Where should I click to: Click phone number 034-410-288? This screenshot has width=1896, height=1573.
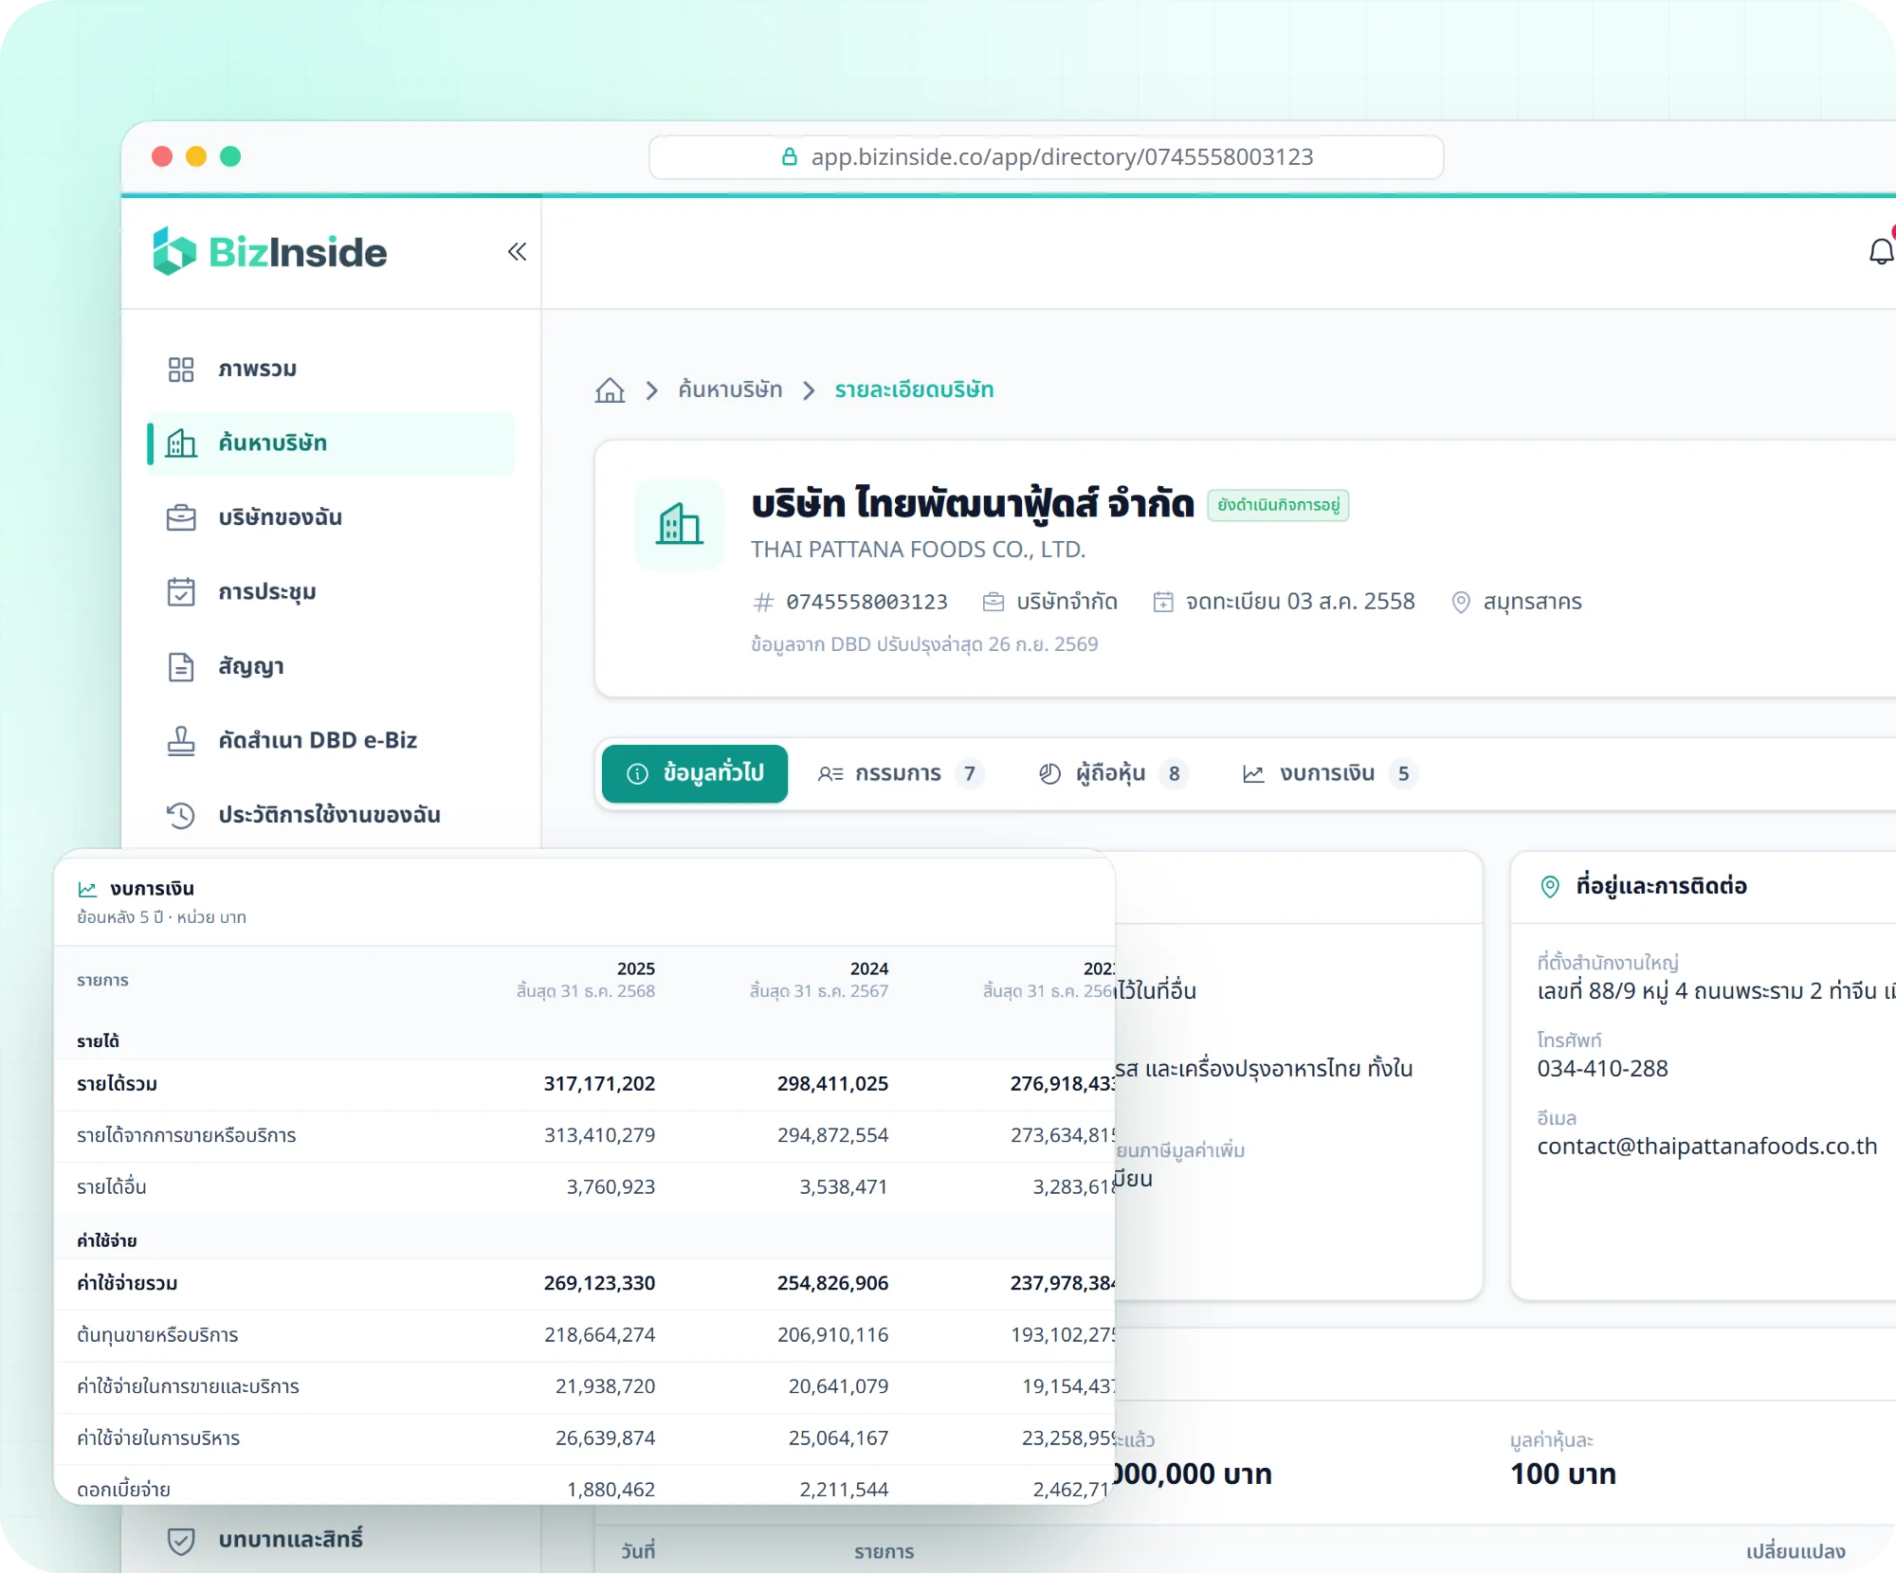point(1602,1069)
